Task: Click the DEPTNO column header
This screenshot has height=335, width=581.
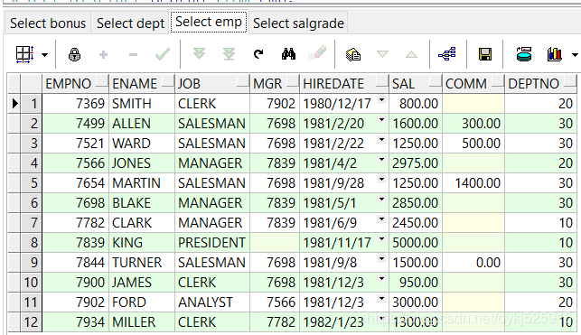Action: tap(541, 84)
